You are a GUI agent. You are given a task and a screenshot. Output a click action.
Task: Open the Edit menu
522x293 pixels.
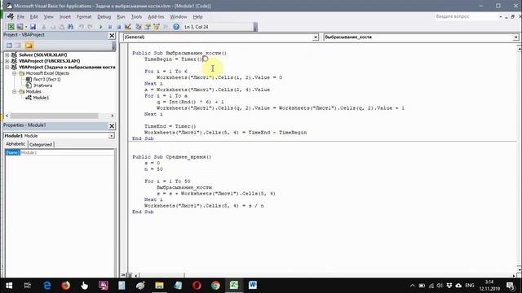pos(34,16)
